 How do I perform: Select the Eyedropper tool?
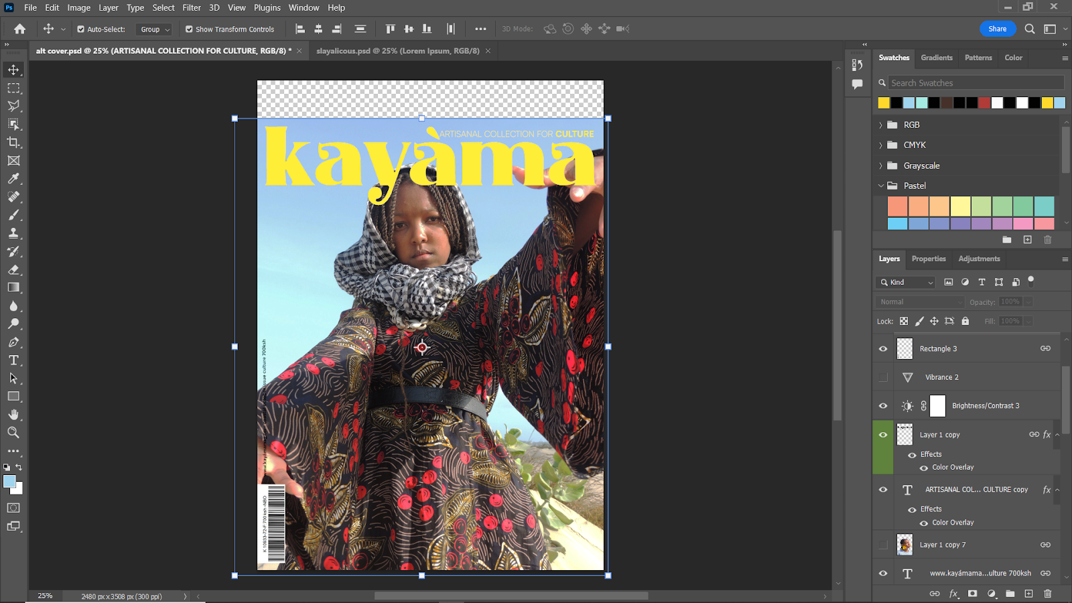tap(13, 178)
